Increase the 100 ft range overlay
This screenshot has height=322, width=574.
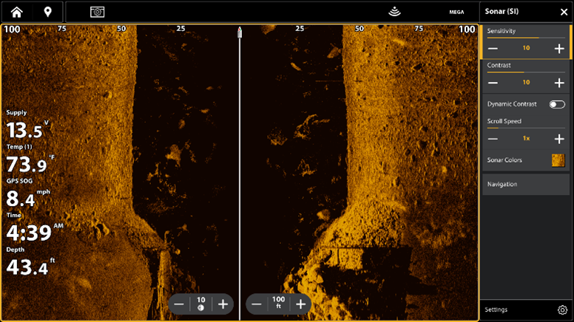(x=300, y=304)
